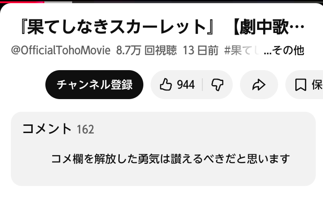The width and height of the screenshot is (323, 200).
Task: Expand the truncated video title
Action: coord(163,27)
